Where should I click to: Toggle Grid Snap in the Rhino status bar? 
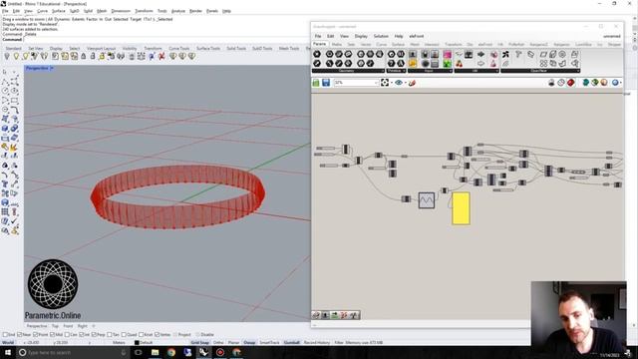199,343
